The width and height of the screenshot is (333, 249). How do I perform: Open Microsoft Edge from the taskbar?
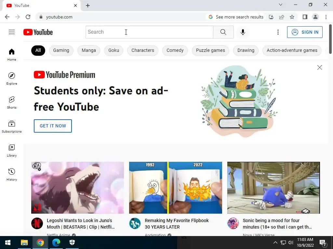(56, 243)
